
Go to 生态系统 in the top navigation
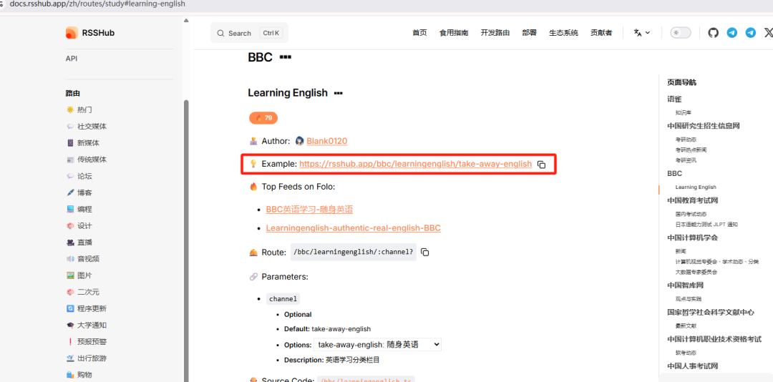click(x=563, y=33)
